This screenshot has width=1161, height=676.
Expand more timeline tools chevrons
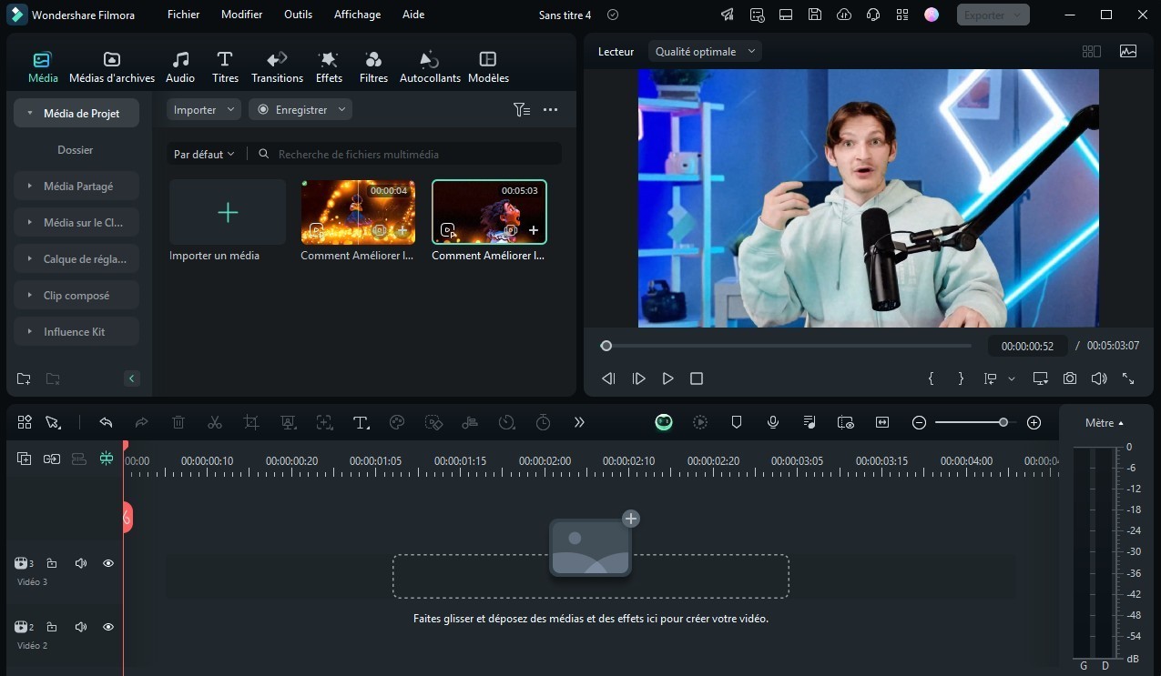(579, 422)
